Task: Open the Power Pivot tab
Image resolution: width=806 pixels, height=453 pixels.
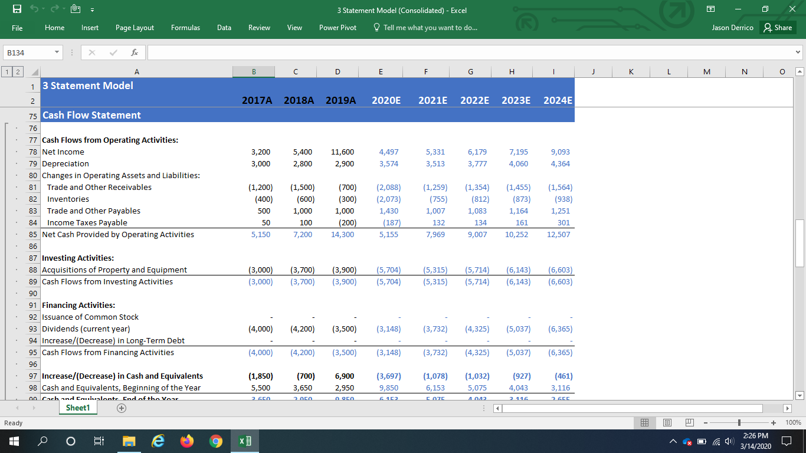Action: click(338, 28)
